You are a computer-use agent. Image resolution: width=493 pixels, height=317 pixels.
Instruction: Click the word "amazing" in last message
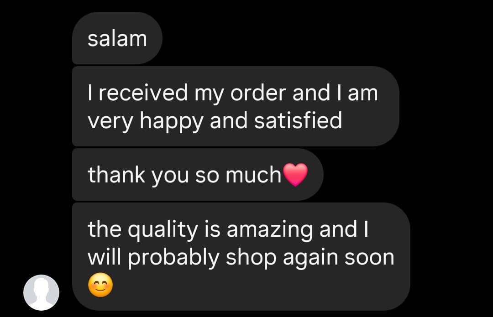point(270,230)
